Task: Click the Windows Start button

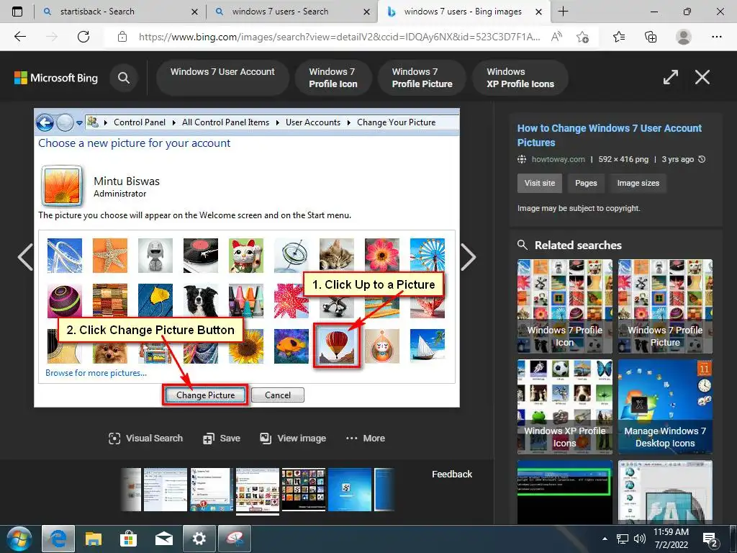Action: coord(19,539)
